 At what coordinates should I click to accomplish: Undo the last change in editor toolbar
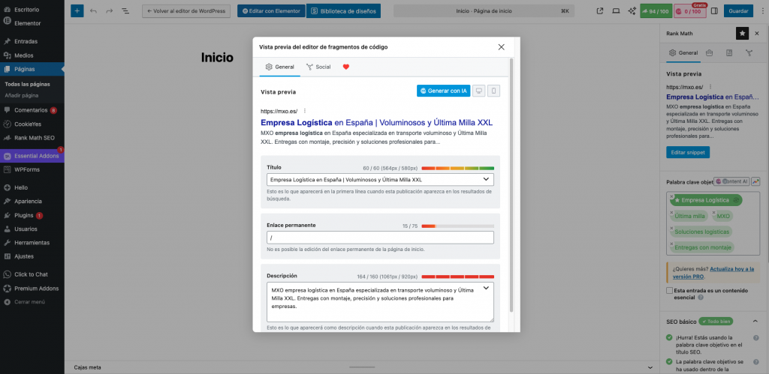coord(93,10)
